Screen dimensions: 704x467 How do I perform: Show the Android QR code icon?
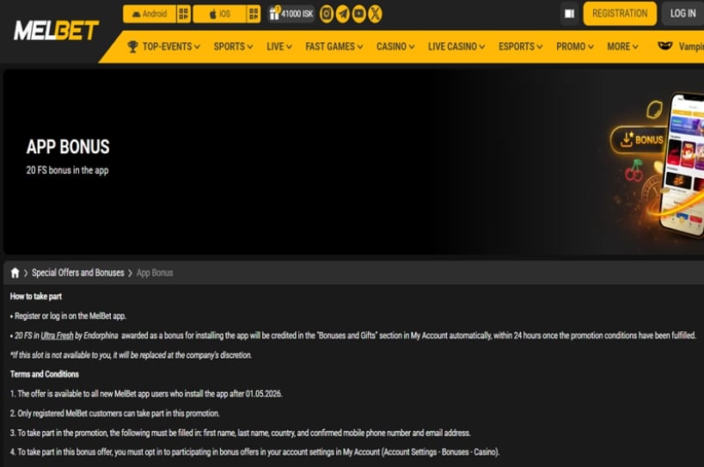click(184, 14)
